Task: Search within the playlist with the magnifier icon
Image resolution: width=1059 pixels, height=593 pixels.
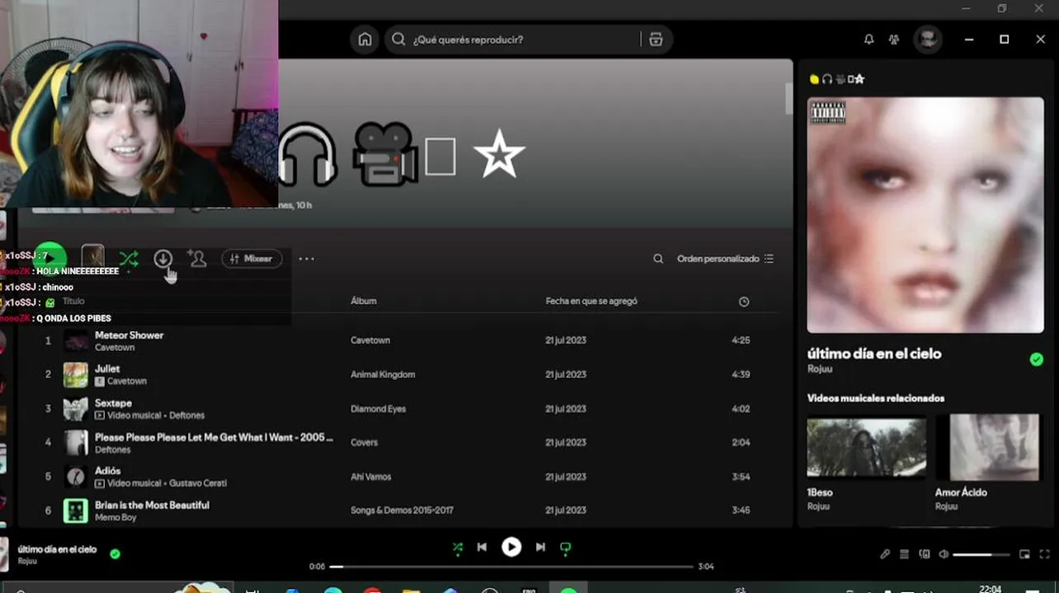Action: (x=658, y=259)
